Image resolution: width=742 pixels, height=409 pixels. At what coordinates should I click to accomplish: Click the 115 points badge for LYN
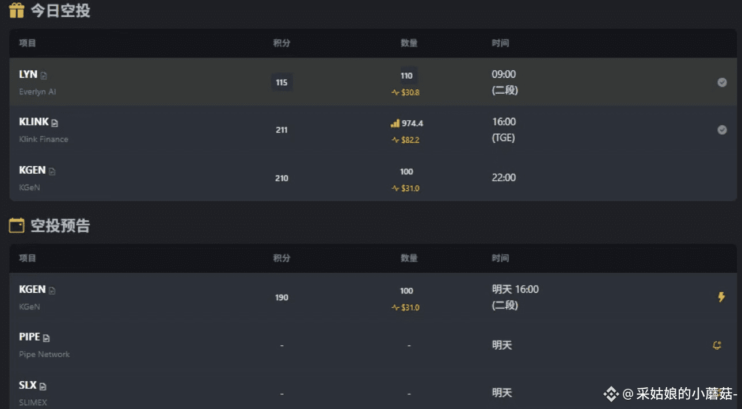[x=281, y=82]
